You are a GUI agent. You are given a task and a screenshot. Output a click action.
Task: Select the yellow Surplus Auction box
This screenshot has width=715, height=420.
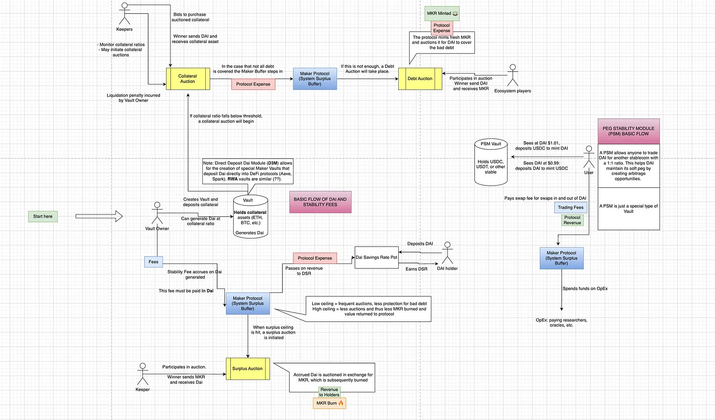[x=247, y=368]
